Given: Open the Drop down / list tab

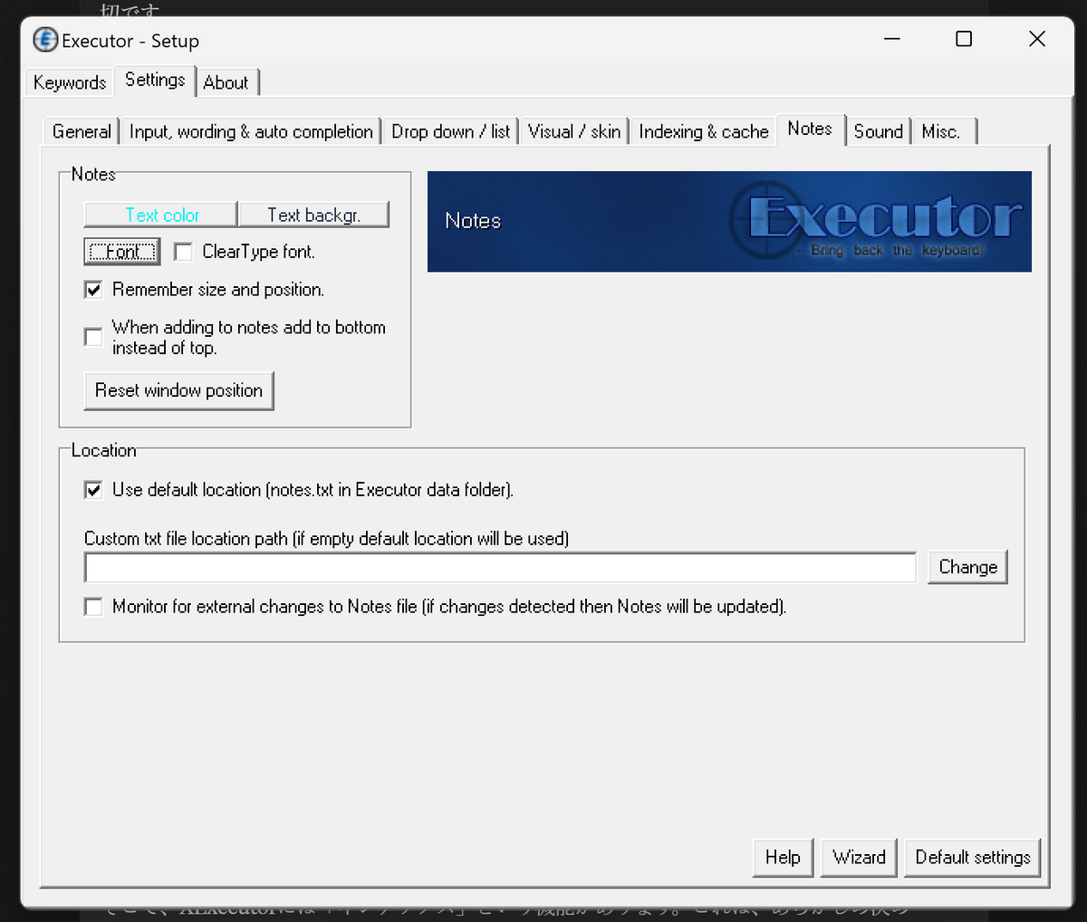Looking at the screenshot, I should [450, 131].
